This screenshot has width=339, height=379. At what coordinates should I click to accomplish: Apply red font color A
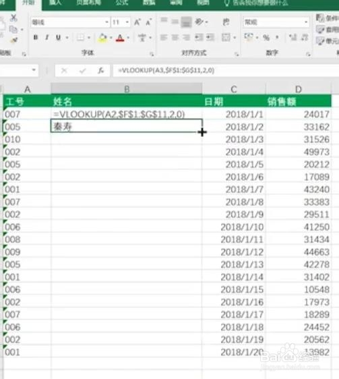pos(120,38)
